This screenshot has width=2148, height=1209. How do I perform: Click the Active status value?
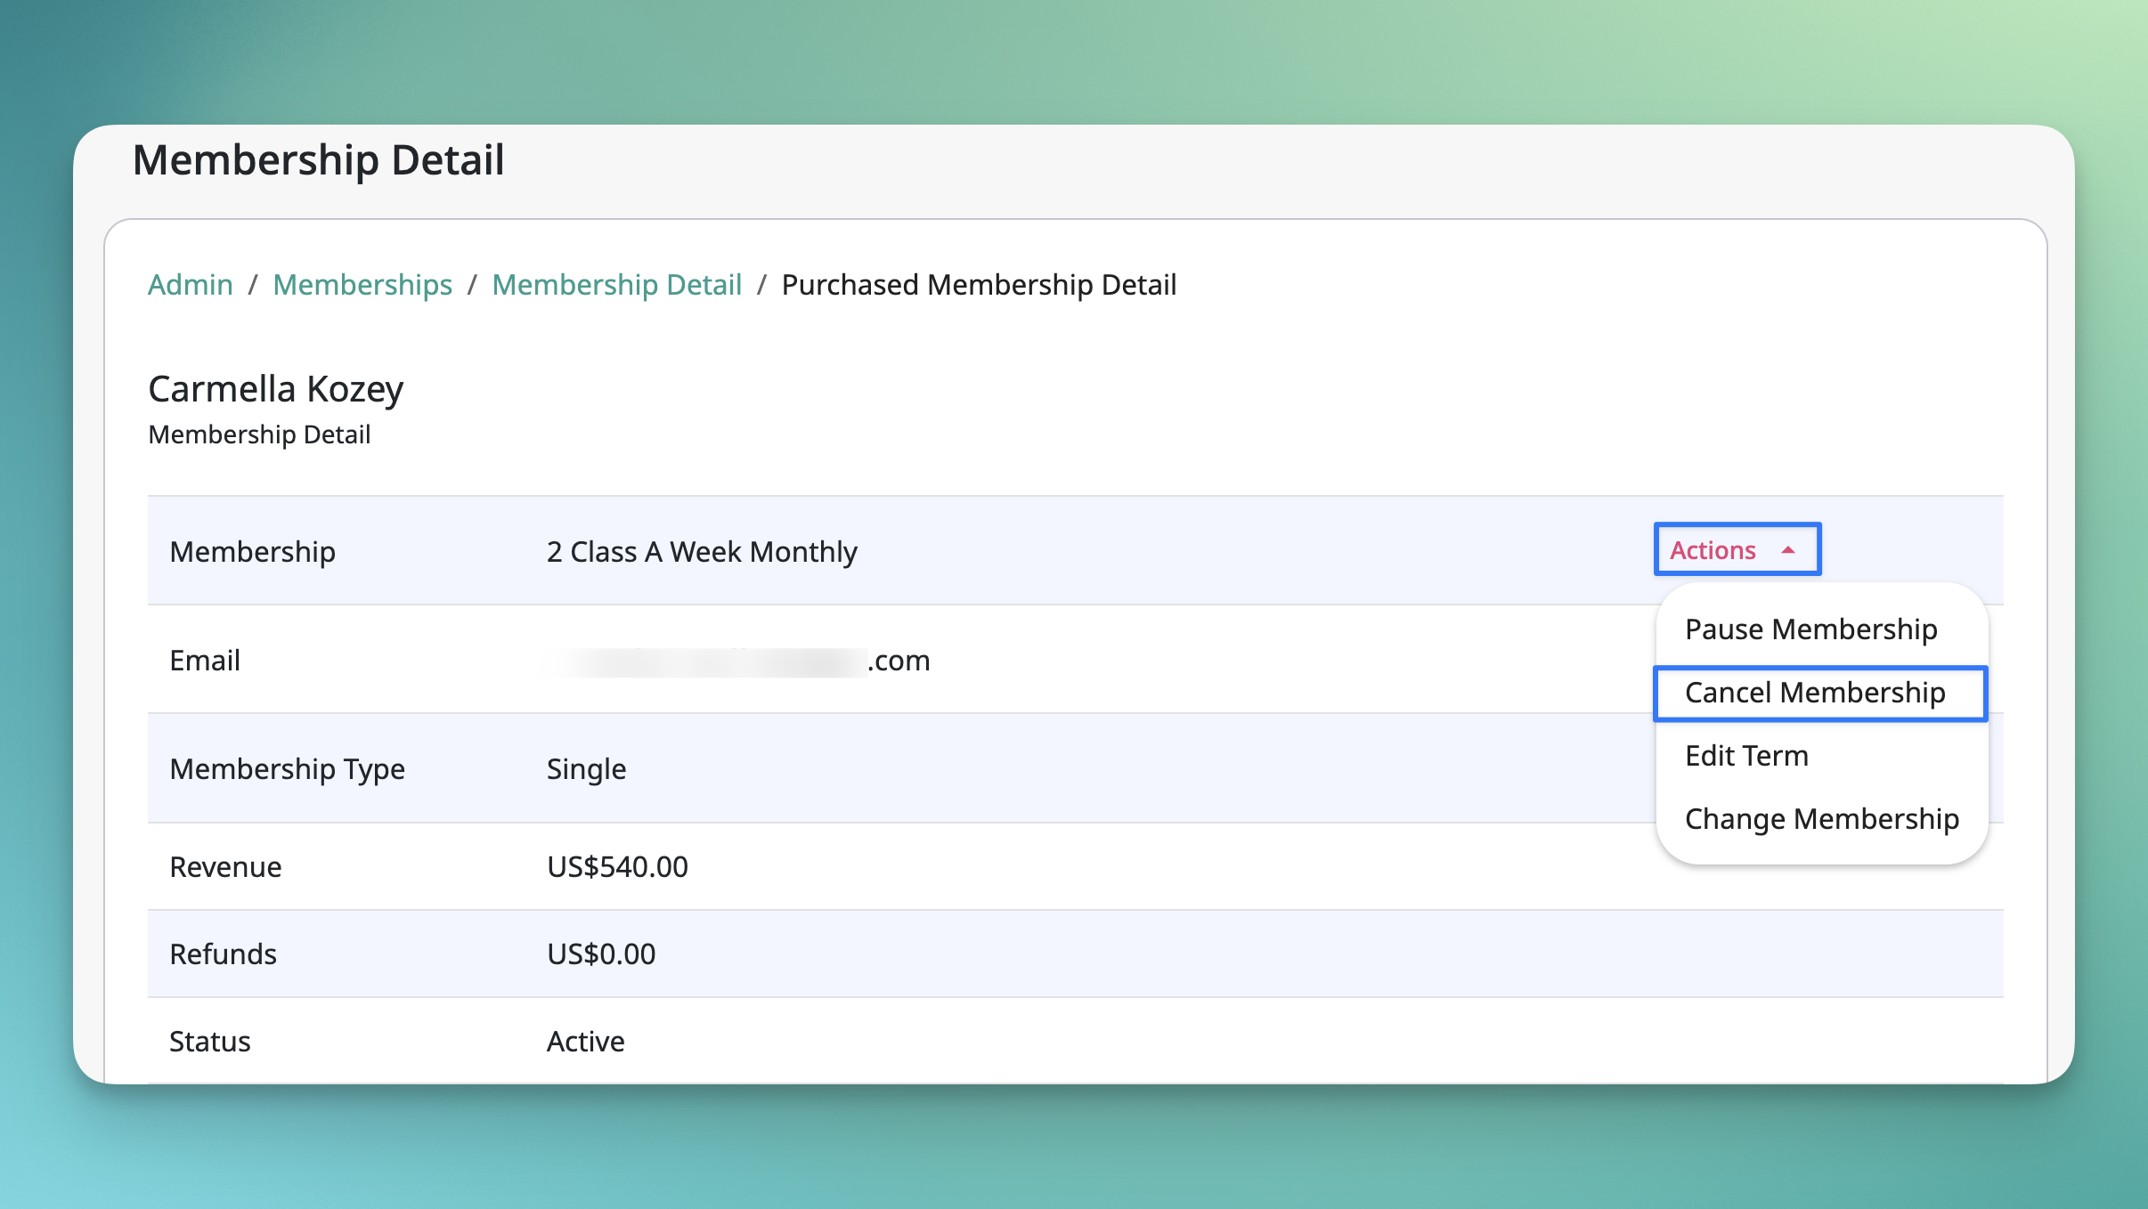click(585, 1042)
